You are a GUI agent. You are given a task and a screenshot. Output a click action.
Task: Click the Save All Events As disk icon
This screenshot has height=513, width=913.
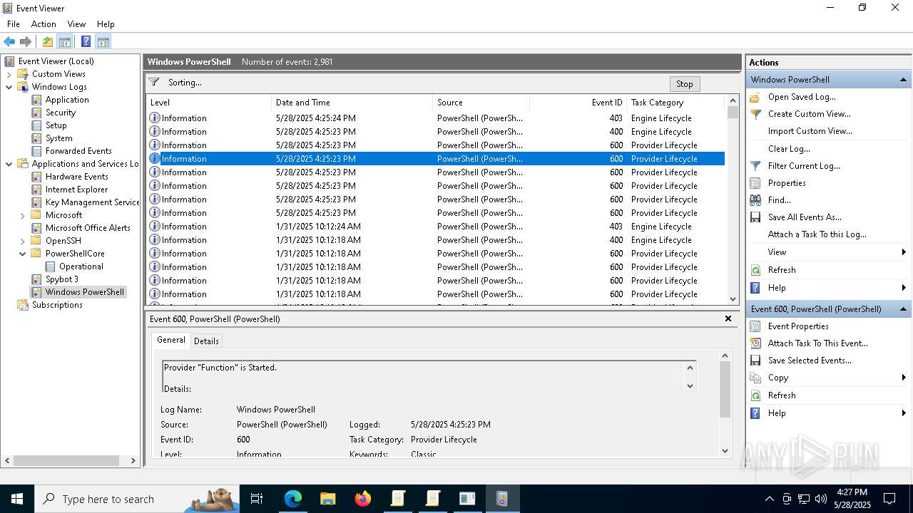(756, 217)
